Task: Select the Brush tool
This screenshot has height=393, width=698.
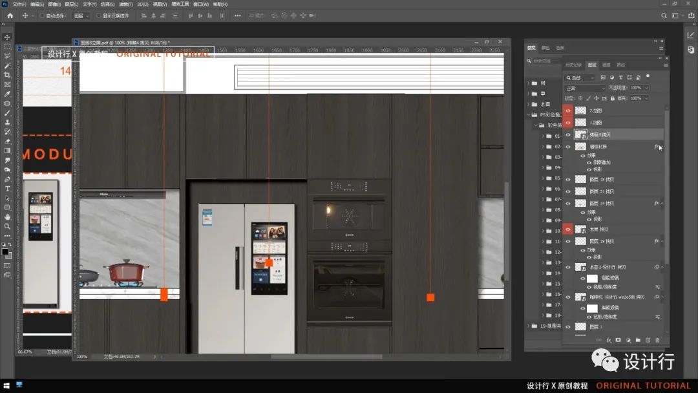Action: [7, 112]
